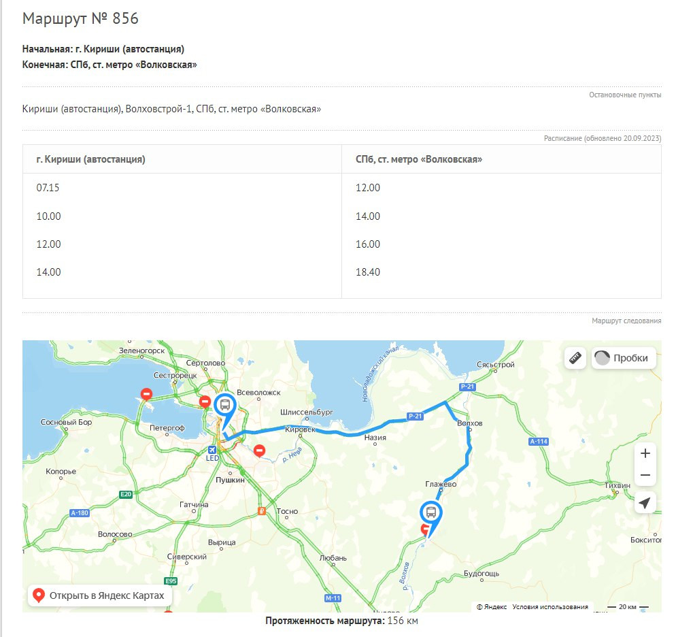
Task: Select the ruler distance measurement tool
Action: [575, 357]
